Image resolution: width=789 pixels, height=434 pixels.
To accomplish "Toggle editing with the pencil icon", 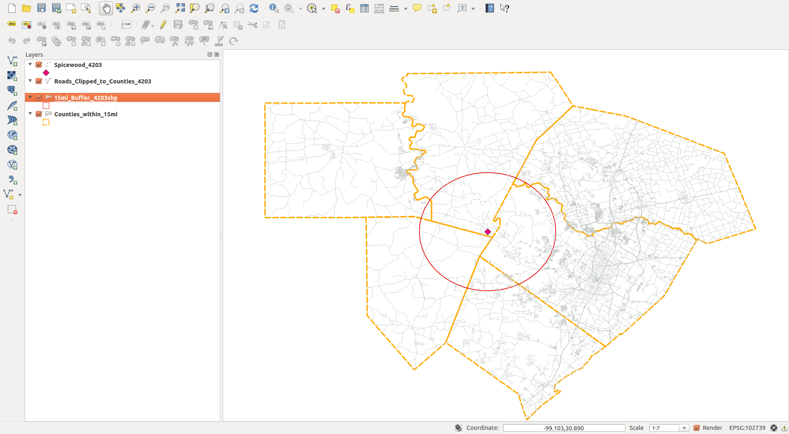I will (x=164, y=25).
